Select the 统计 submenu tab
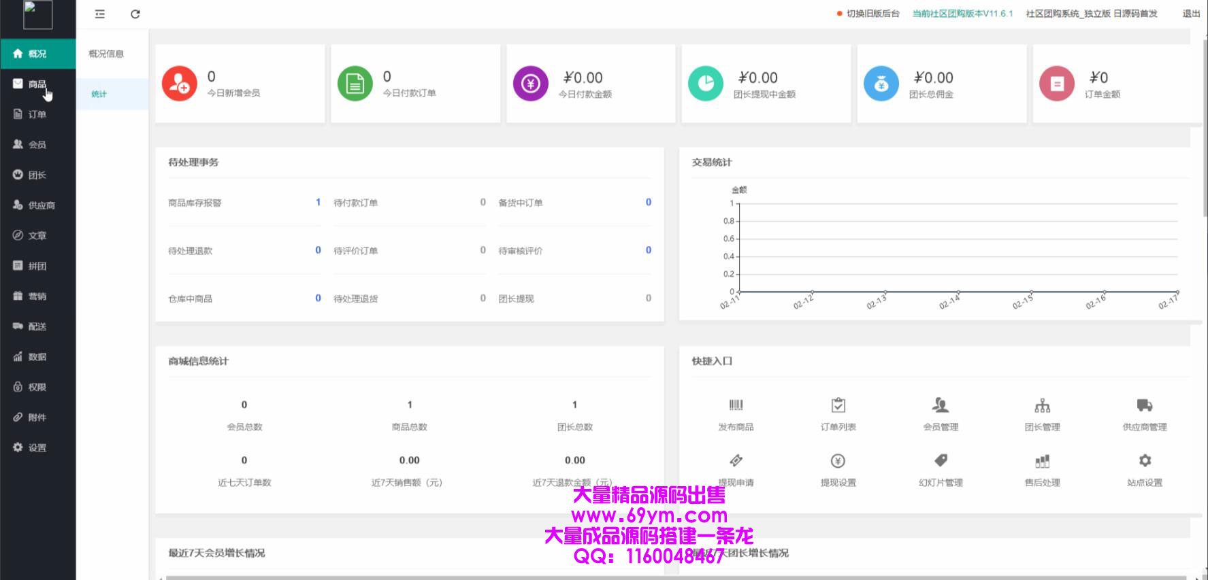Screen dimensions: 1208x580 click(99, 95)
